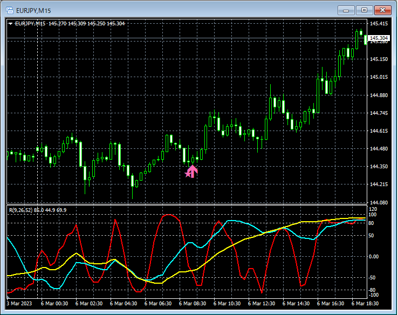Click the OHLC values in the chart header
Viewport: 398px width, 315px height.
click(86, 24)
